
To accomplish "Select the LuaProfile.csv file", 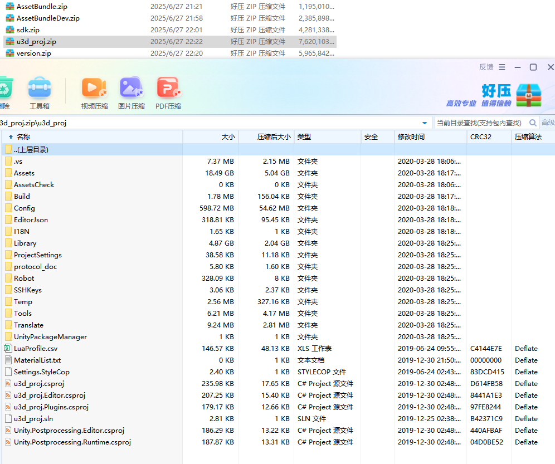I will [x=36, y=349].
